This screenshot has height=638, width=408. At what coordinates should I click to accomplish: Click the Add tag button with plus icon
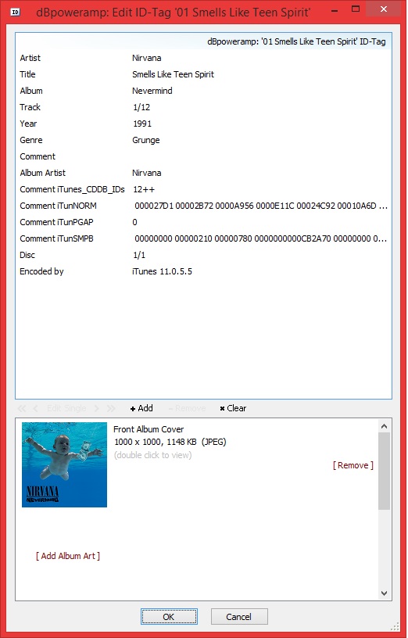141,408
